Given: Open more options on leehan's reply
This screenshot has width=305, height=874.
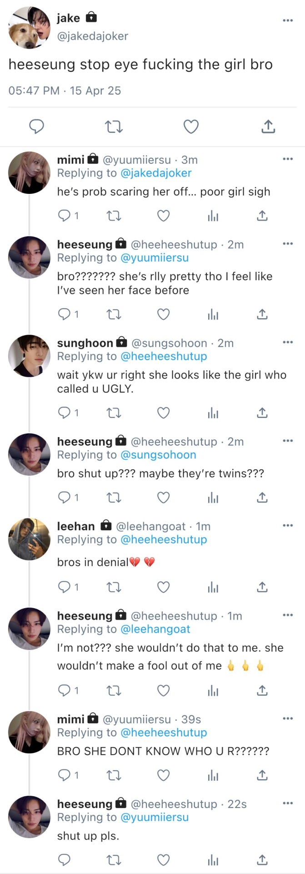Looking at the screenshot, I should 288,526.
